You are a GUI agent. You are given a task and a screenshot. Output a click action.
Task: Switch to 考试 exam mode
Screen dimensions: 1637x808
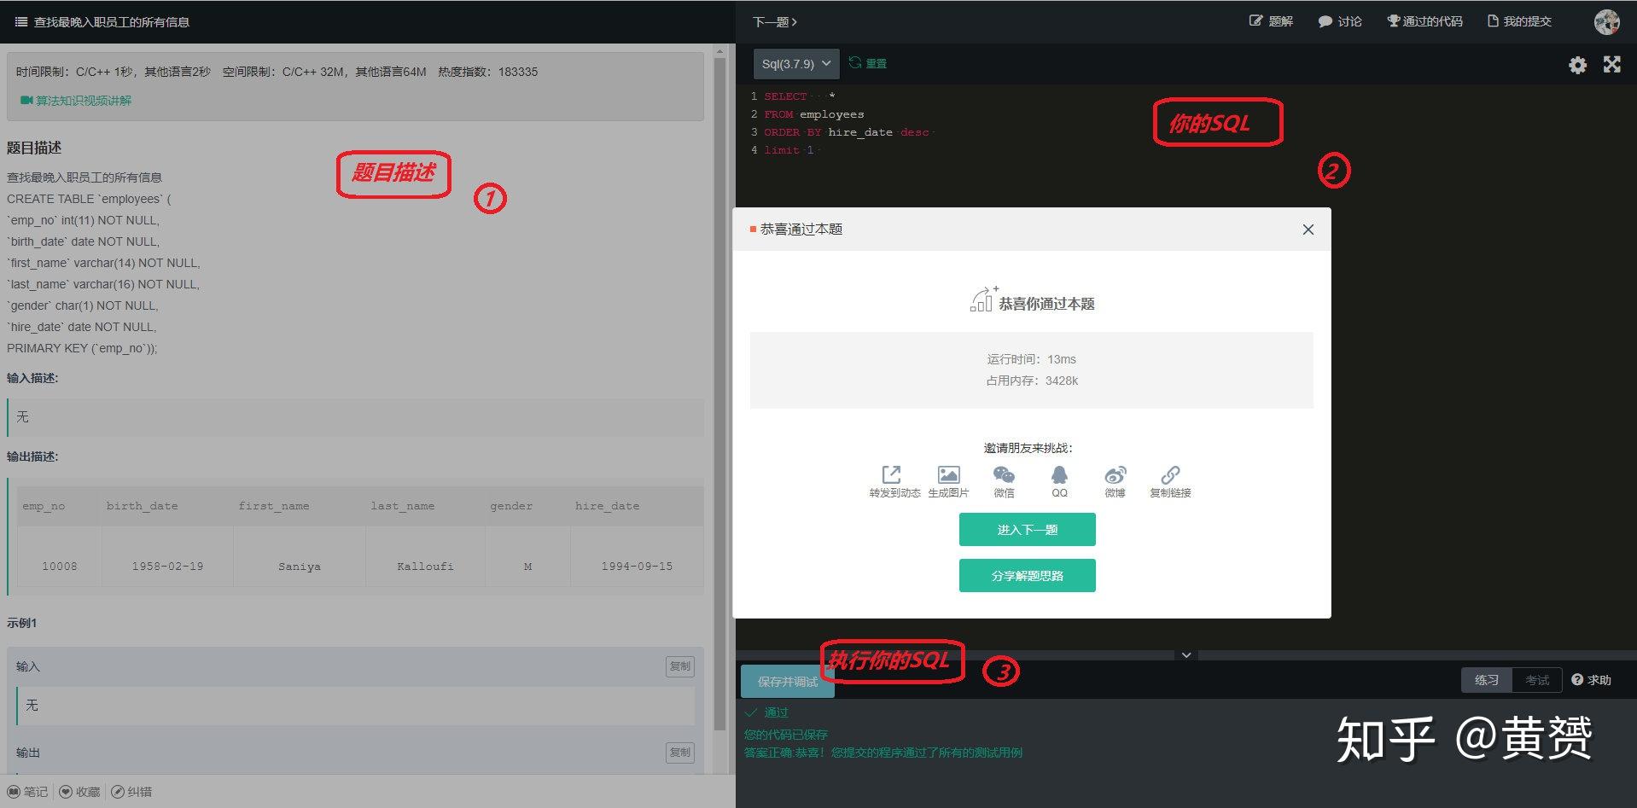[x=1537, y=680]
